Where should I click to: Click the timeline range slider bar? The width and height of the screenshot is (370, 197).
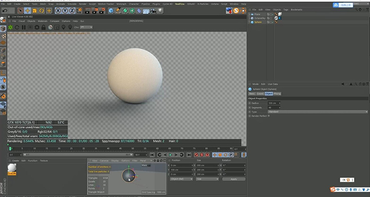(78, 155)
